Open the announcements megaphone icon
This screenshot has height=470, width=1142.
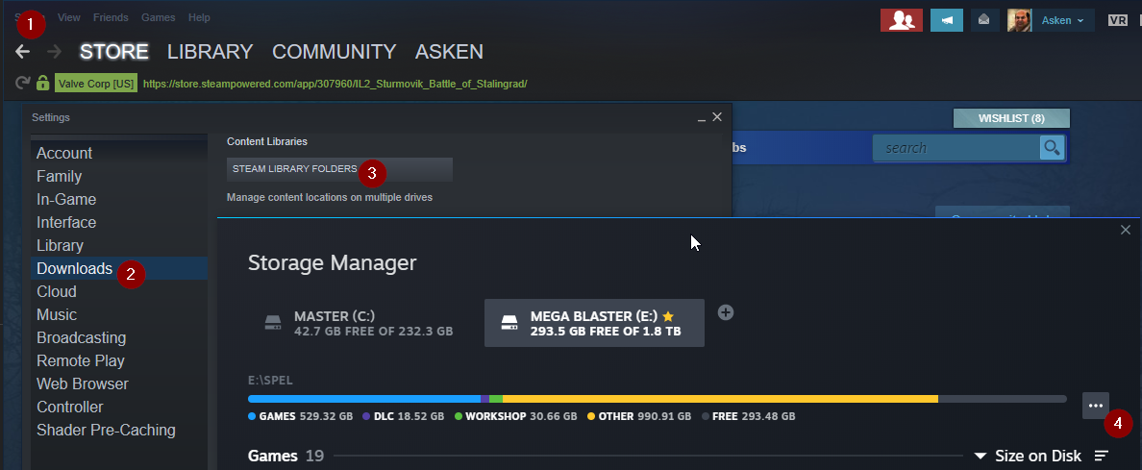point(947,20)
